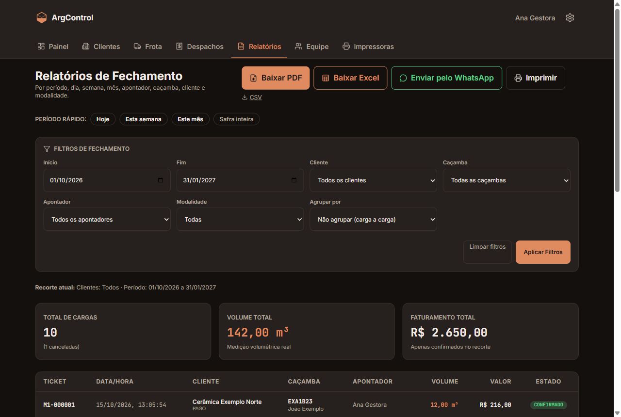Viewport: 621px width, 417px height.
Task: Open the Despachos tab
Action: pyautogui.click(x=199, y=47)
